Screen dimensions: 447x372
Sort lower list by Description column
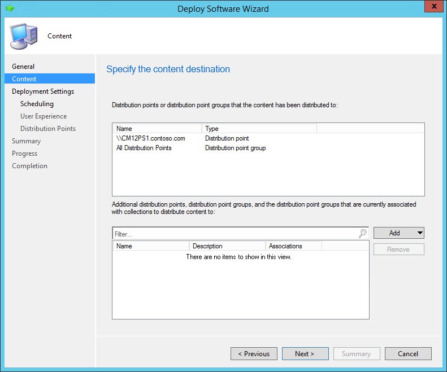tap(227, 246)
